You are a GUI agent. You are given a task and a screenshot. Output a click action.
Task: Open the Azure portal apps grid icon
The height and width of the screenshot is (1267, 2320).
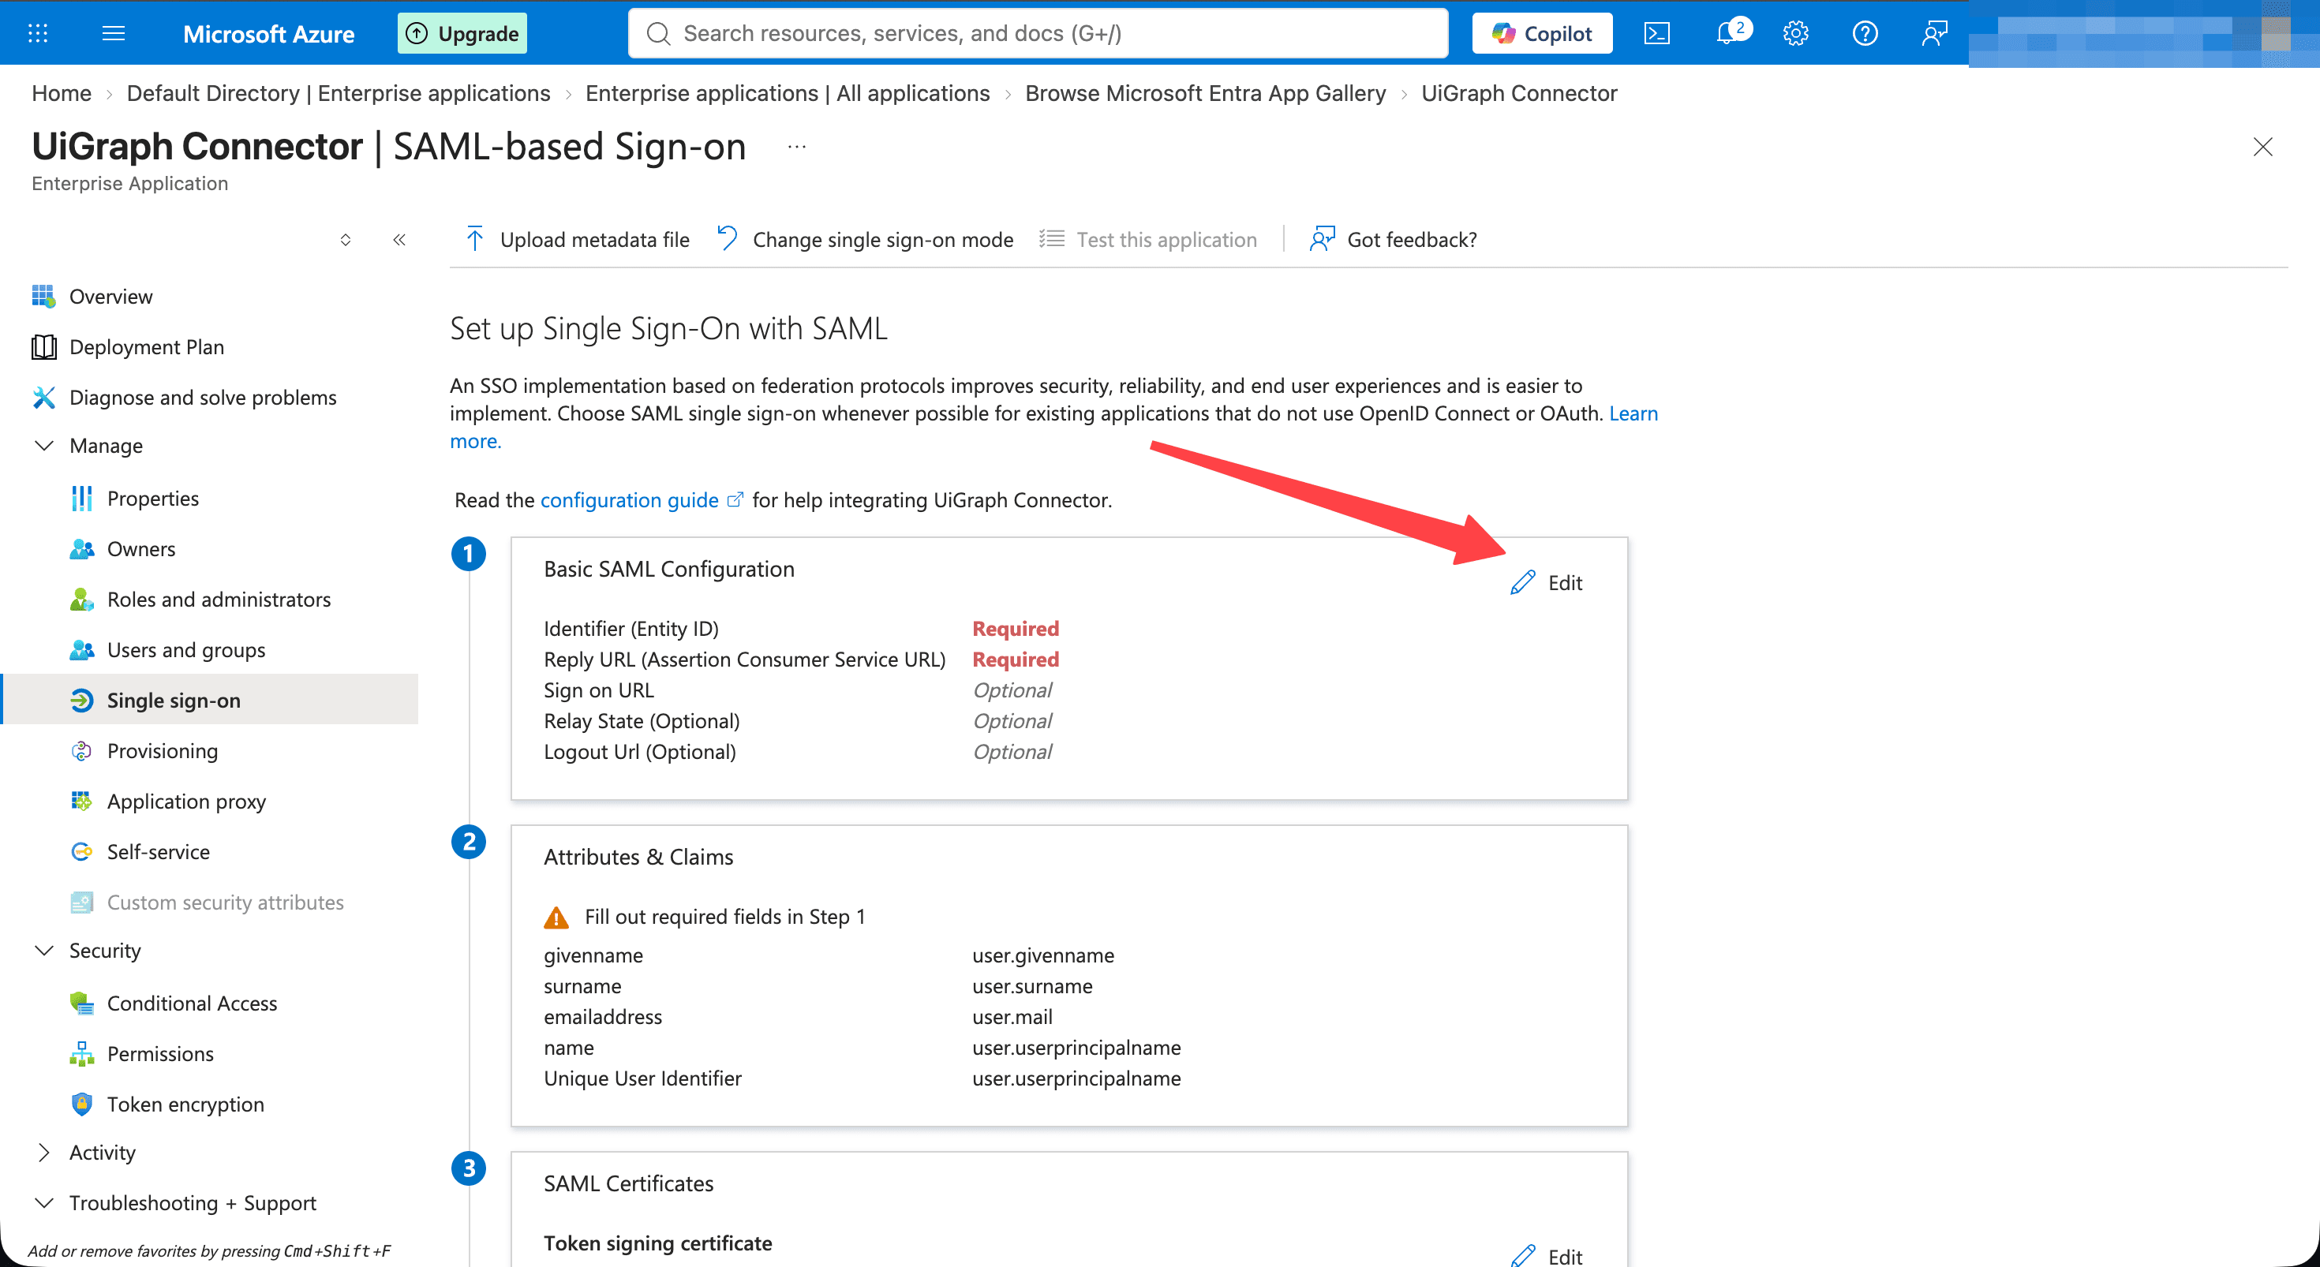click(x=38, y=33)
